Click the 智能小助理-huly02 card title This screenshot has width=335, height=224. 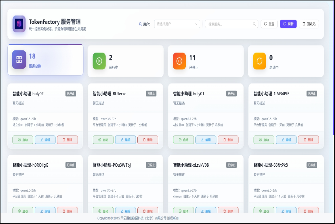(x=28, y=93)
